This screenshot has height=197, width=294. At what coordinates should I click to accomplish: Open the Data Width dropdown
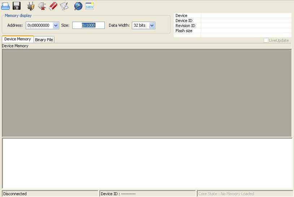click(x=152, y=25)
